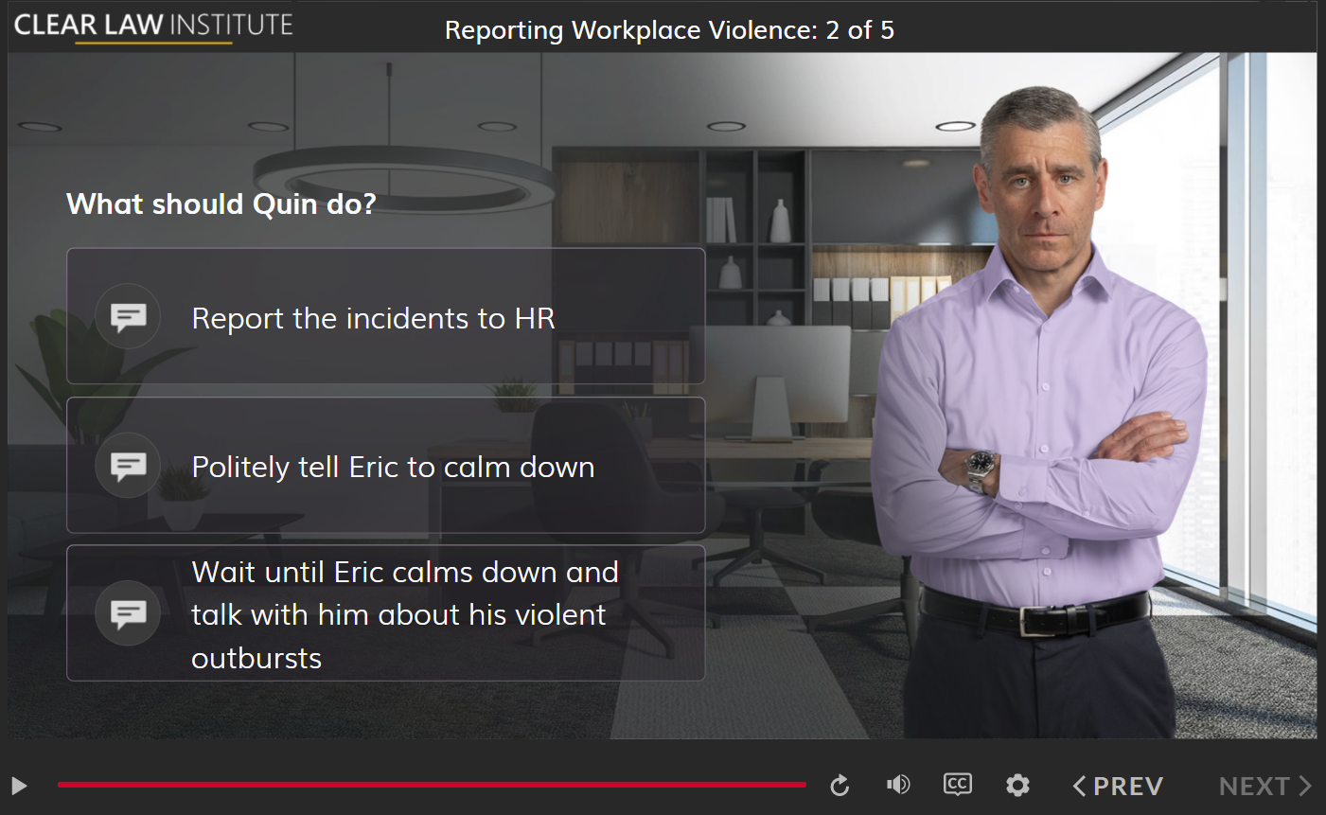
Task: Click speech bubble icon beside 'Politely tell Eric'
Action: point(128,465)
